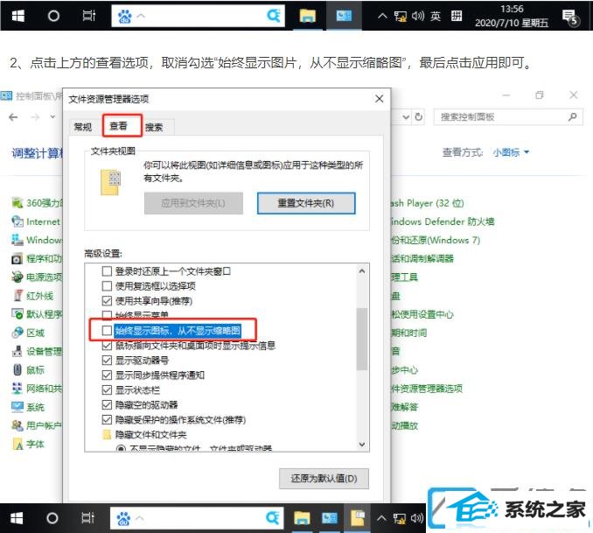
Task: Click the Control Panel forward arrow
Action: click(36, 117)
